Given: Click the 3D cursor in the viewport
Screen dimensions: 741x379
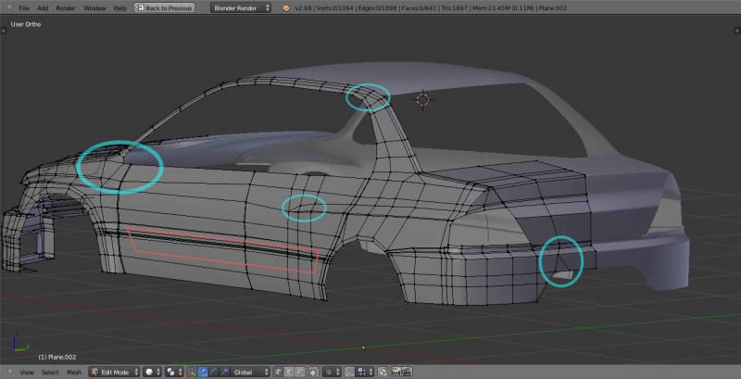Looking at the screenshot, I should [423, 99].
